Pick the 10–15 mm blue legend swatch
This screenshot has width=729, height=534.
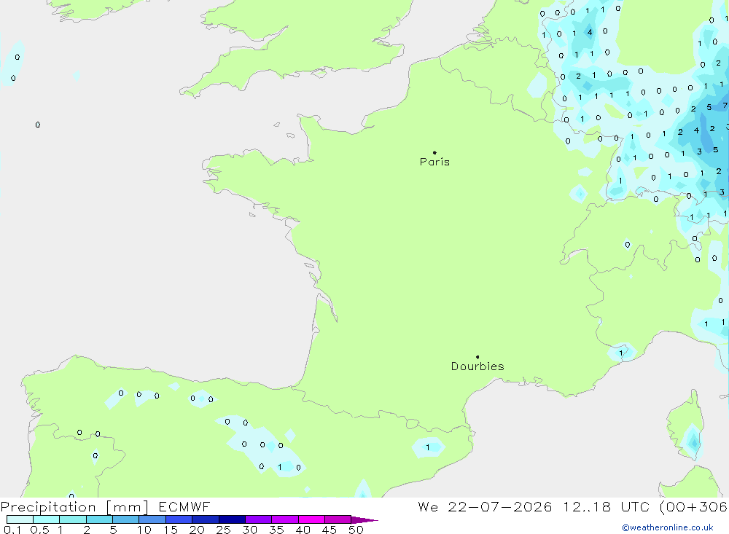click(x=152, y=519)
